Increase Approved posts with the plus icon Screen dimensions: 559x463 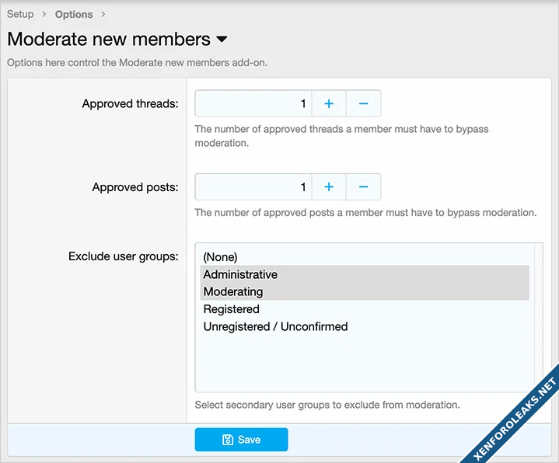point(329,187)
